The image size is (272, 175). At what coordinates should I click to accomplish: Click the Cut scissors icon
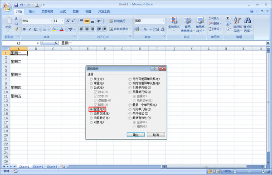(16, 19)
